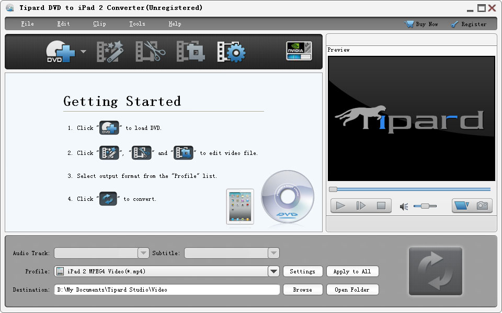Screen dimensions: 502x313
Task: Maximize the Tipard window
Action: tap(481, 8)
